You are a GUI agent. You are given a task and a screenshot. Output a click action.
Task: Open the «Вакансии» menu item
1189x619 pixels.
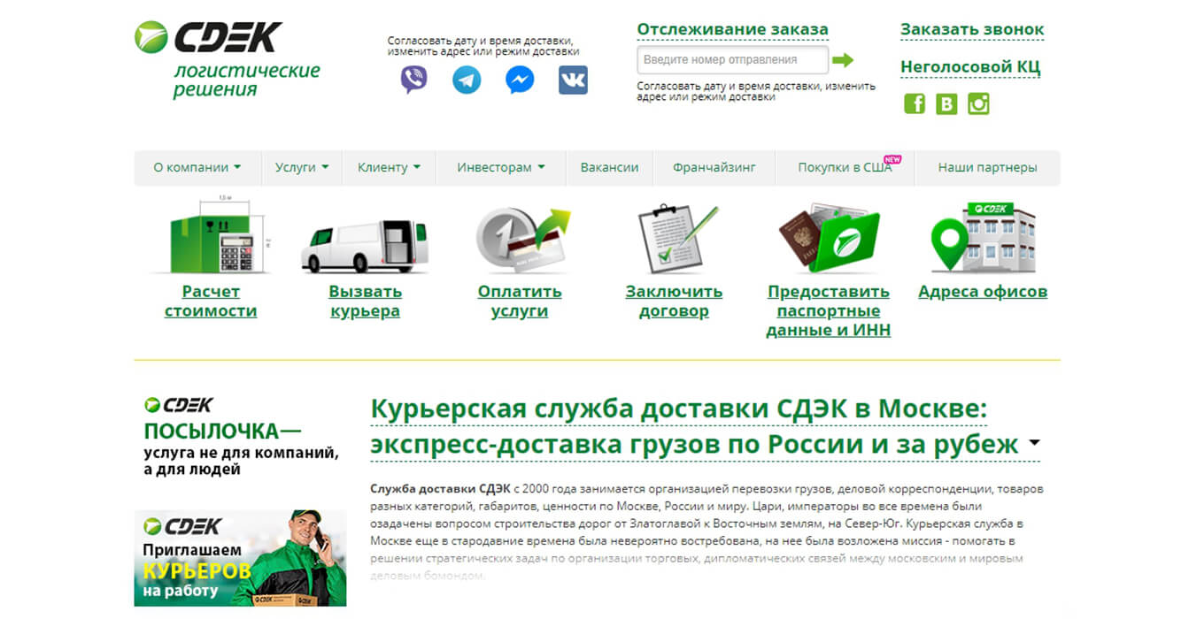(x=609, y=167)
